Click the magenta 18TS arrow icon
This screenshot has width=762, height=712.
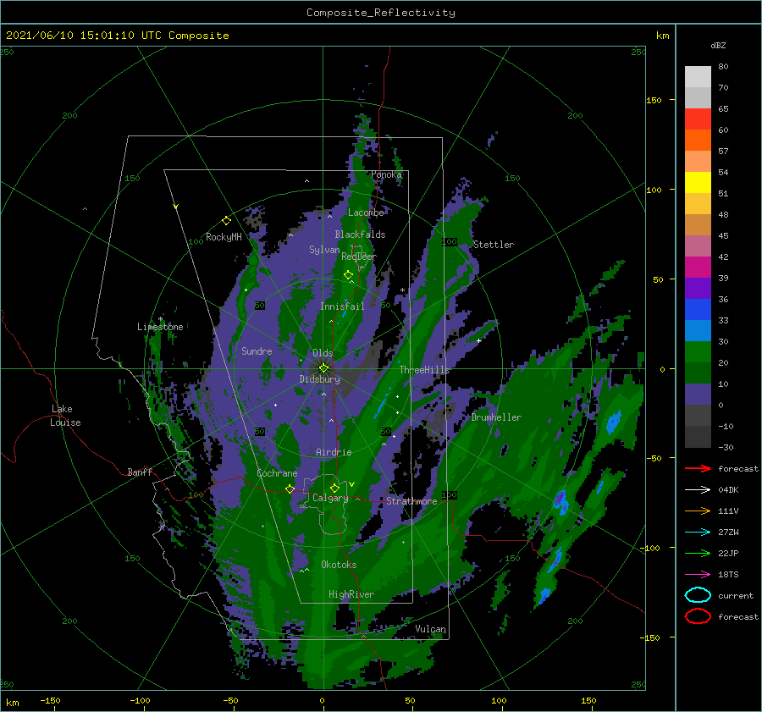pyautogui.click(x=698, y=575)
